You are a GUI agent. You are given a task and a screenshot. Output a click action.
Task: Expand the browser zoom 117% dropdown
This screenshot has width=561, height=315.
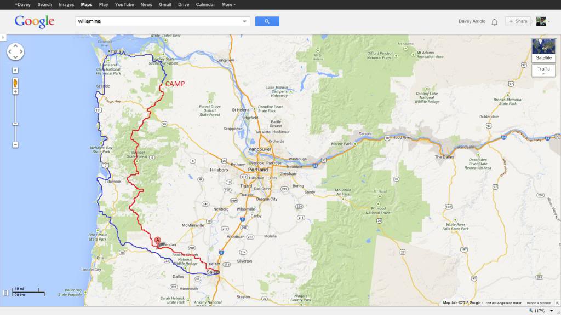coord(551,311)
